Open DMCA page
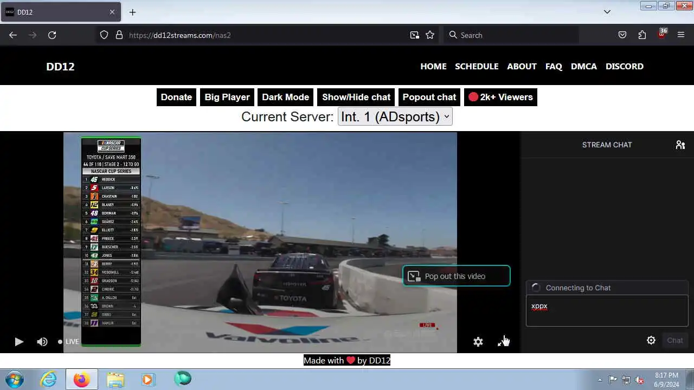694x390 pixels. tap(584, 66)
